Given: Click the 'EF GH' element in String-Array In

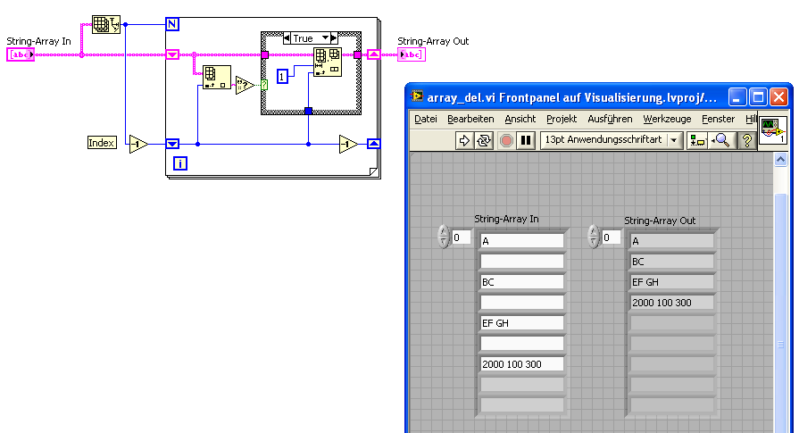Looking at the screenshot, I should pos(521,323).
